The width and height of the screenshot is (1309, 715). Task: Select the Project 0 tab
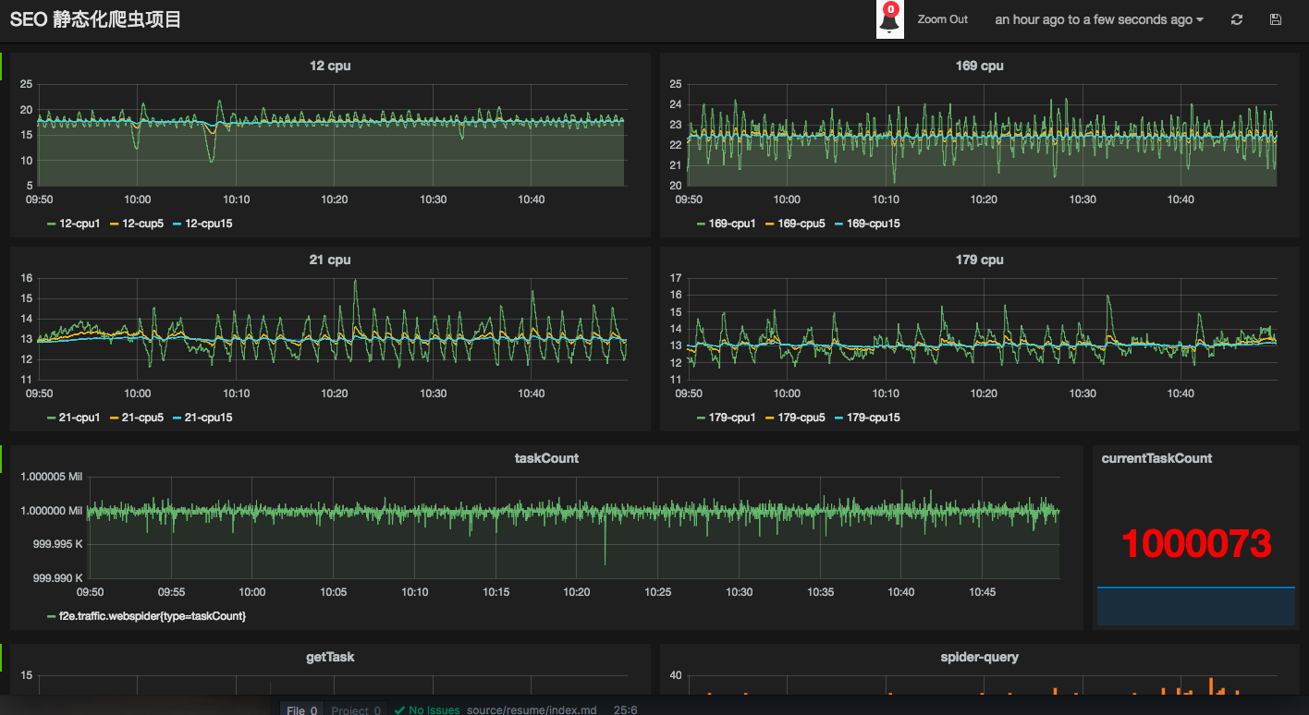356,709
